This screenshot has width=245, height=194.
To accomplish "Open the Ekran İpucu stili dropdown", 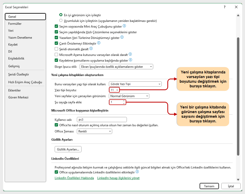I will pyautogui.click(x=116, y=67).
